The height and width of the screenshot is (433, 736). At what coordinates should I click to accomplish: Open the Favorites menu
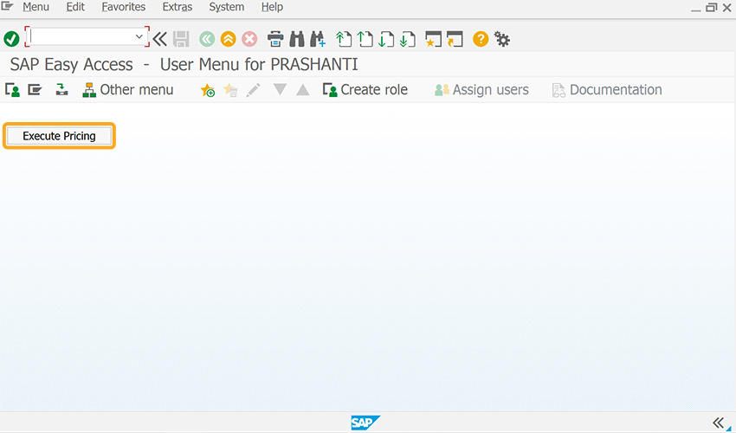[124, 7]
